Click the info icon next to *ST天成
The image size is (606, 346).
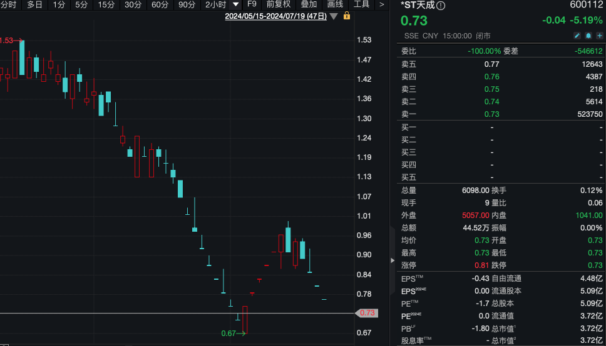click(x=441, y=6)
